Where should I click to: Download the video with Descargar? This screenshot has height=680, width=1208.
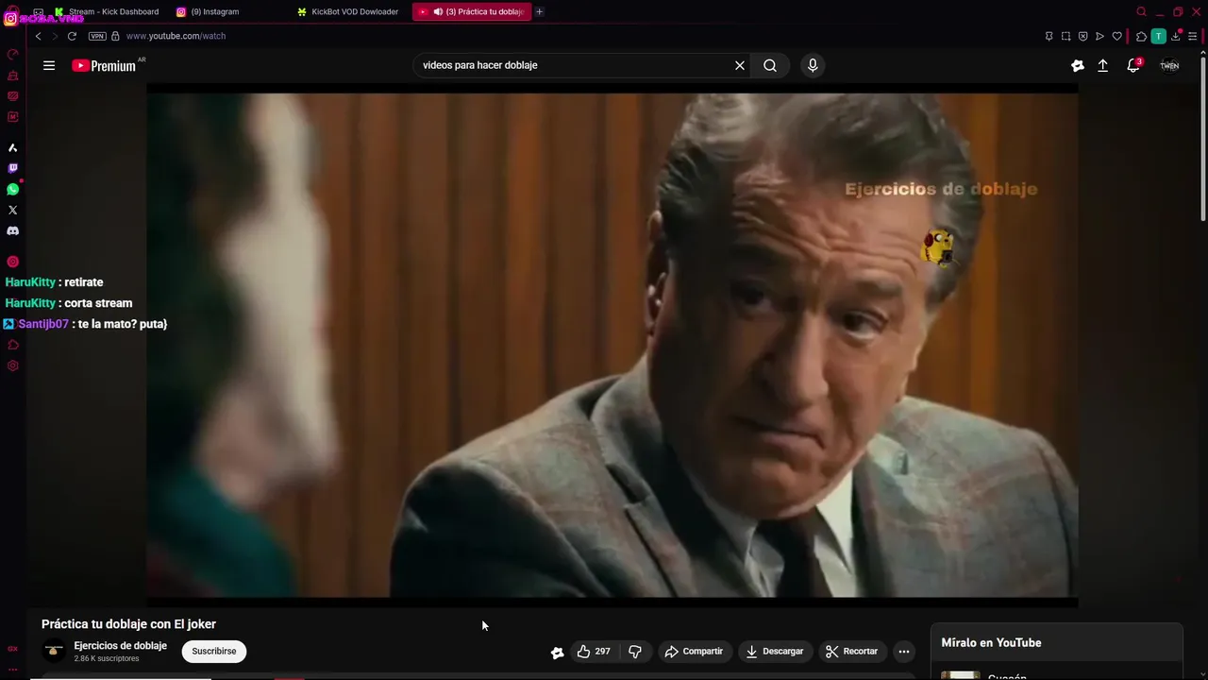(x=774, y=651)
